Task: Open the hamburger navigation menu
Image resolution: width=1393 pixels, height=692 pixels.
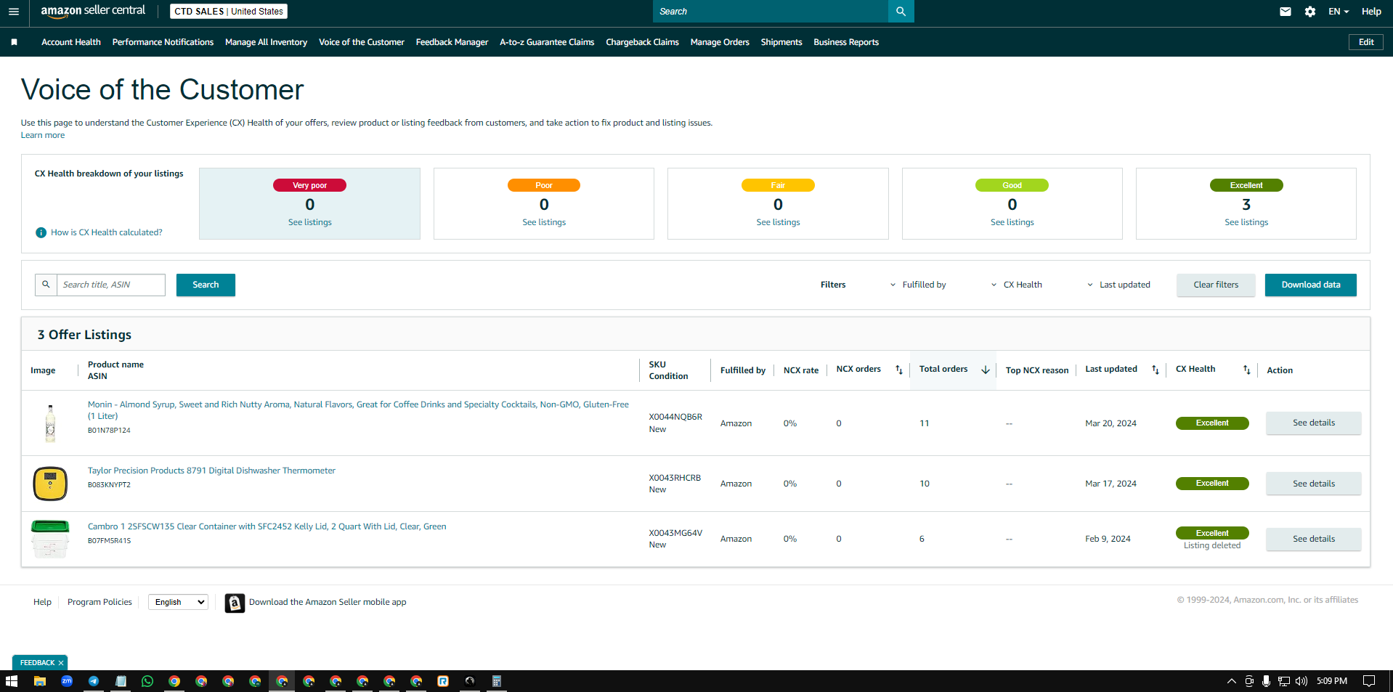Action: point(14,12)
